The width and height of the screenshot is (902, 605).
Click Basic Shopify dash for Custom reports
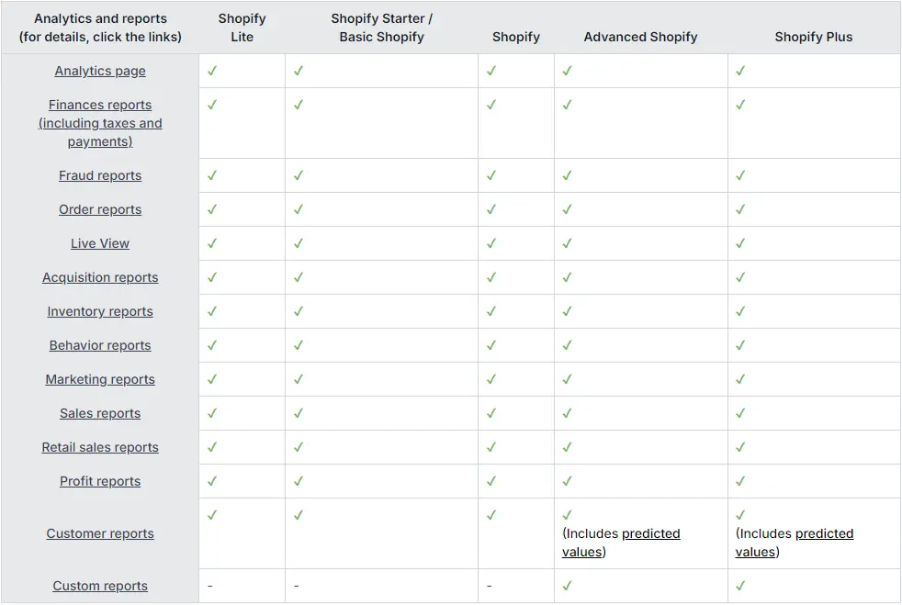coord(297,586)
